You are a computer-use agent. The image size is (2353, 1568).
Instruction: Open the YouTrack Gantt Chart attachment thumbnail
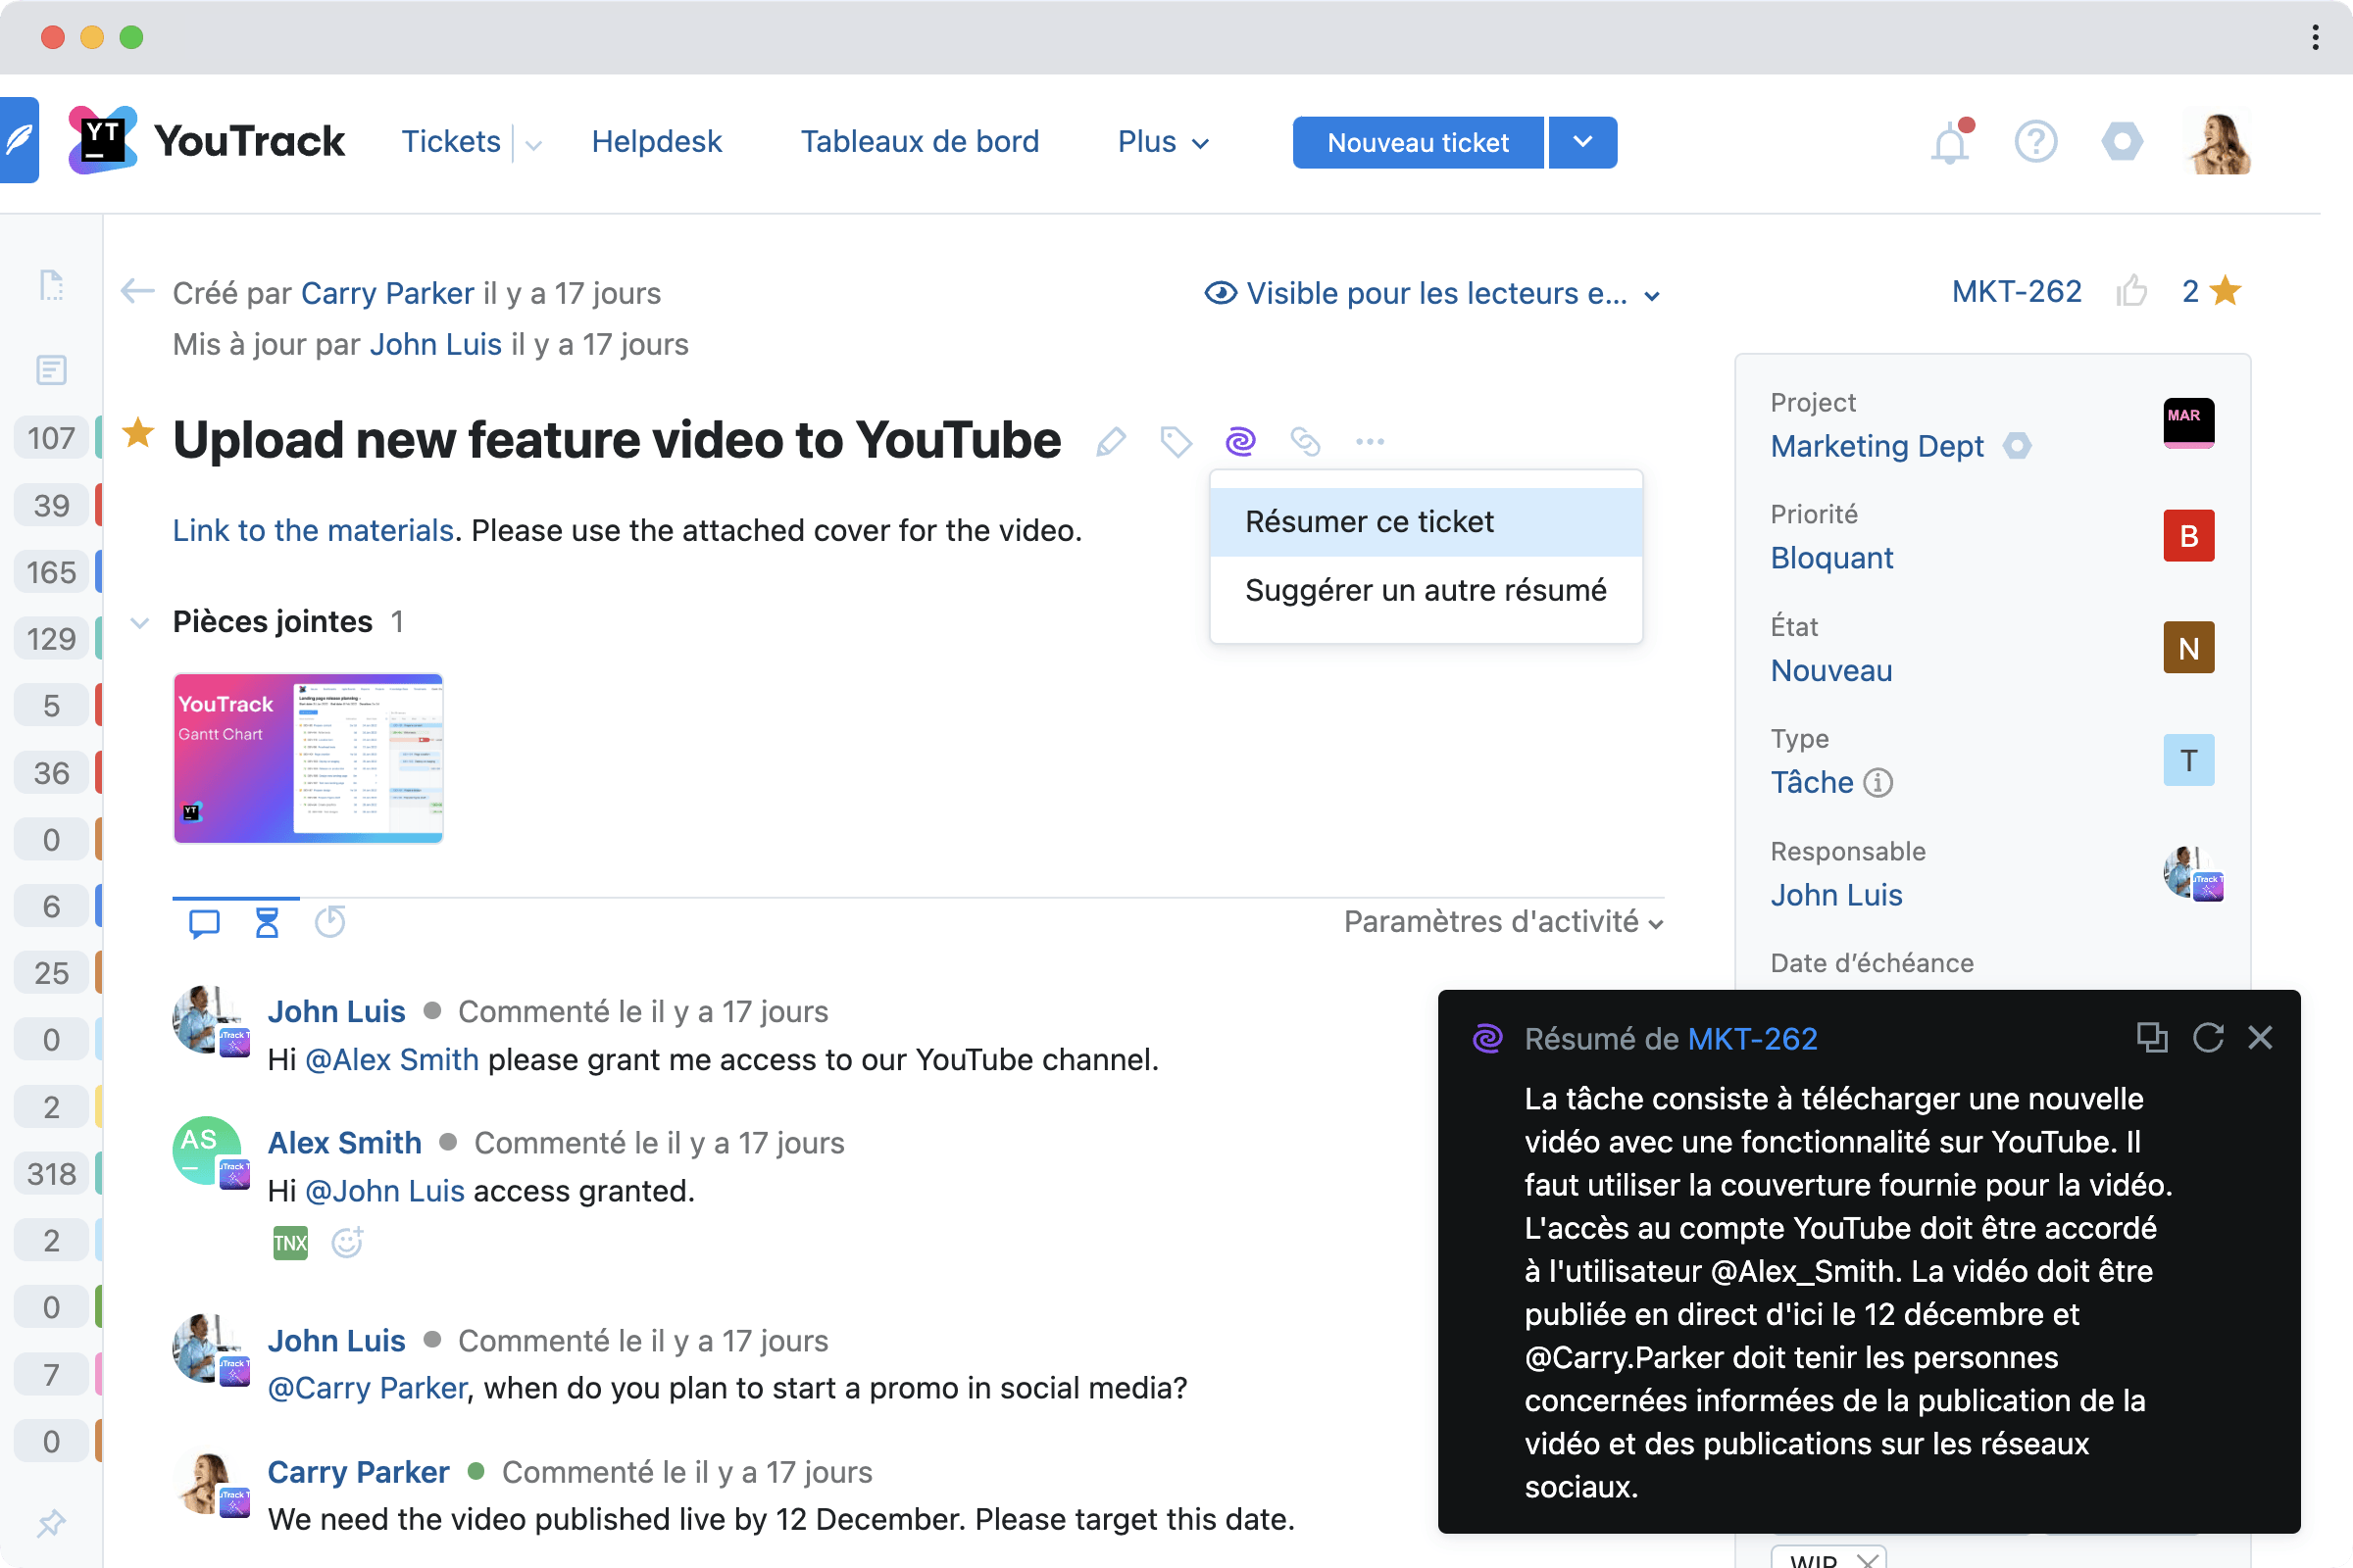pos(307,757)
